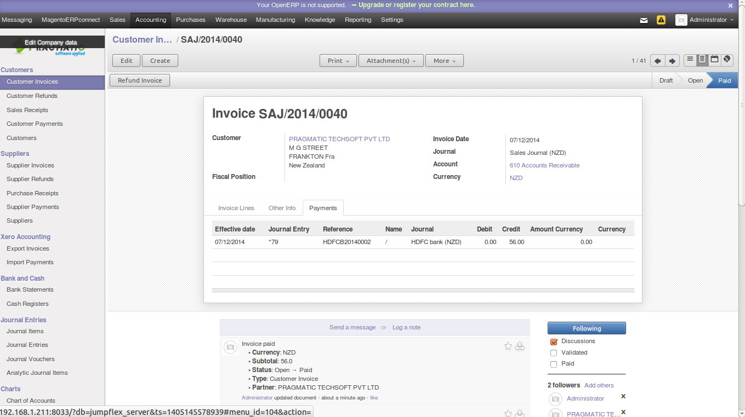Open Chart of Accounts in the sidebar
Screen dimensions: 745x417
(x=31, y=401)
